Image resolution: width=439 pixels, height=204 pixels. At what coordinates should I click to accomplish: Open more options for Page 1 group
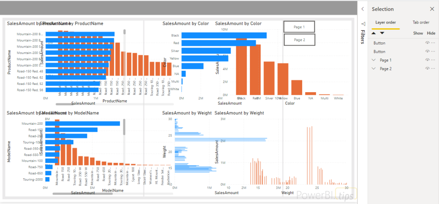(x=433, y=60)
